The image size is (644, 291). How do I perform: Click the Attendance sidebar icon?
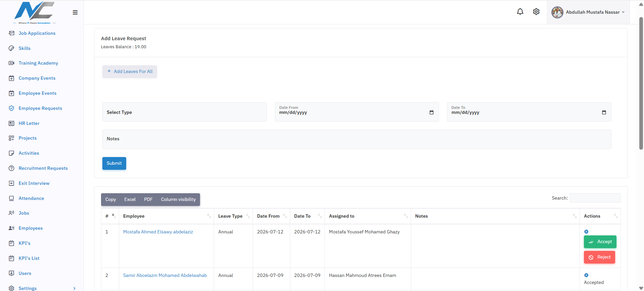coord(11,198)
